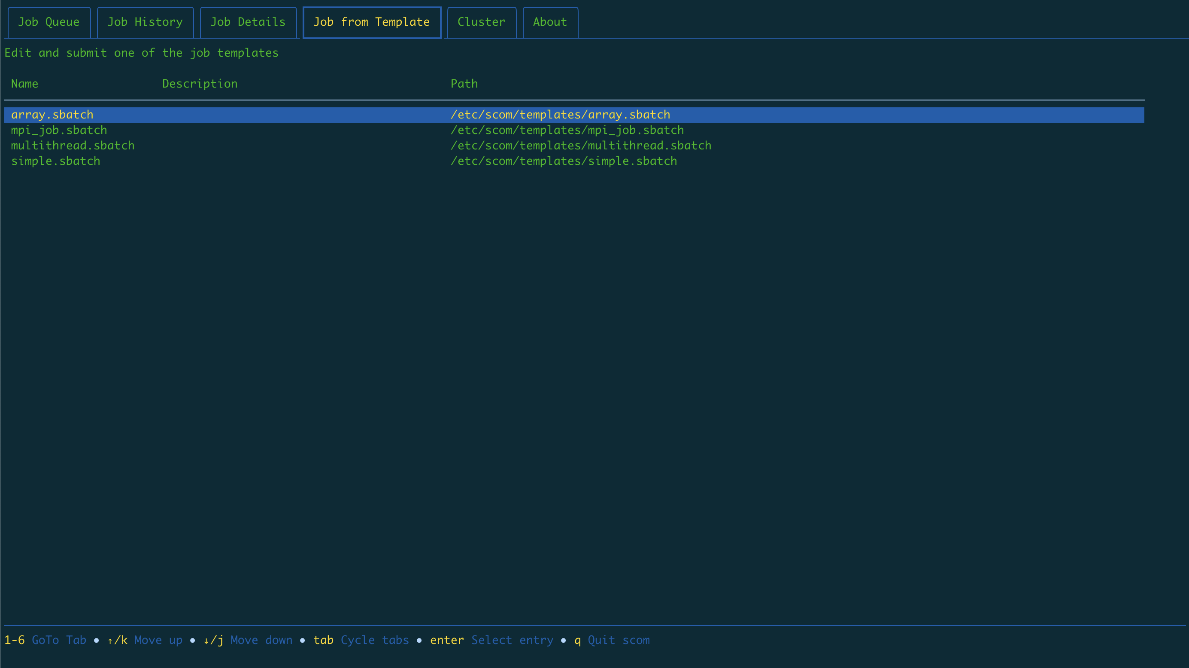
Task: Select the array.sbatch template row
Action: (52, 115)
